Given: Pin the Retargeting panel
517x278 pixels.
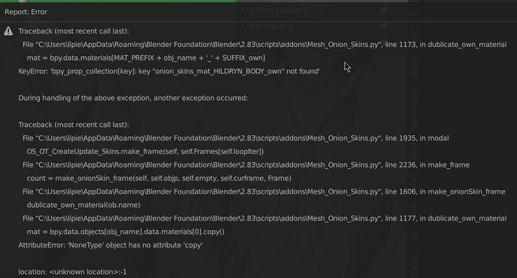Looking at the screenshot, I should coord(383,26).
